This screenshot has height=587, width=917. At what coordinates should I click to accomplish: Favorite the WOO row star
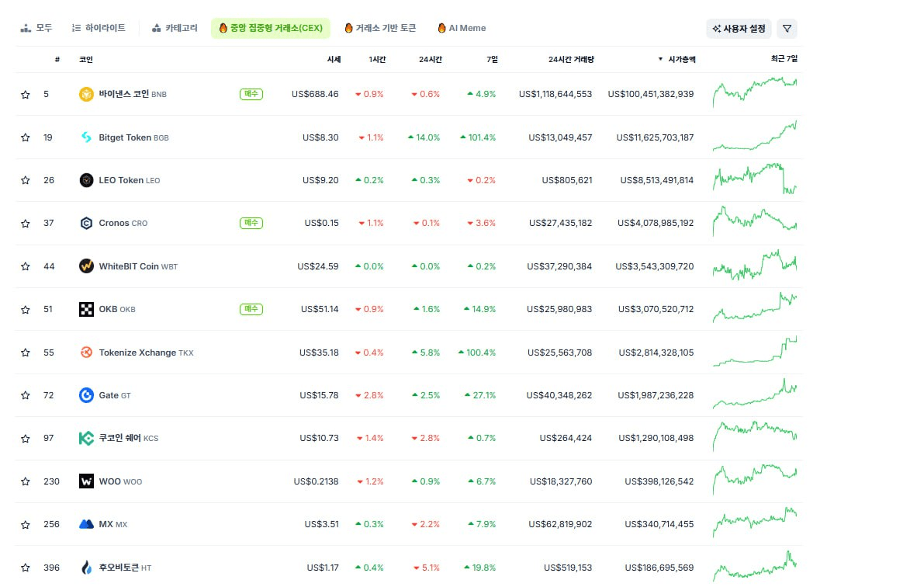(25, 481)
